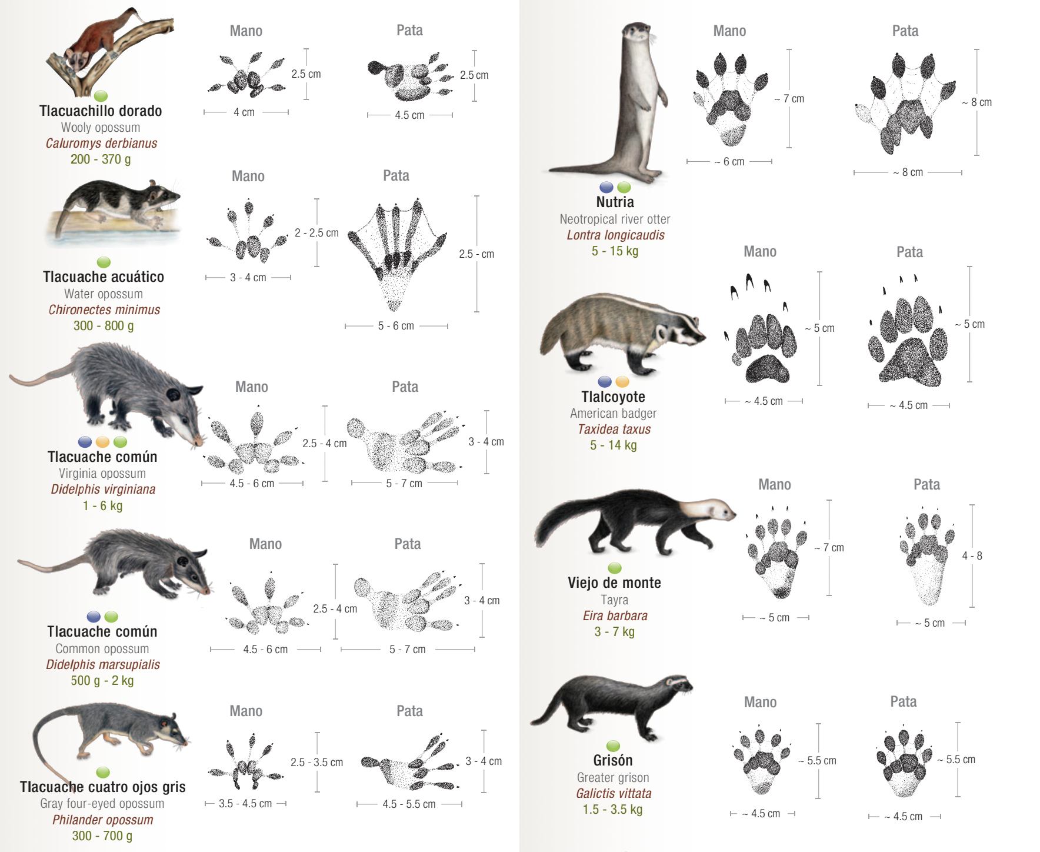Click the blue dot under the Nutria
Image resolution: width=1040 pixels, height=852 pixels.
click(x=606, y=187)
